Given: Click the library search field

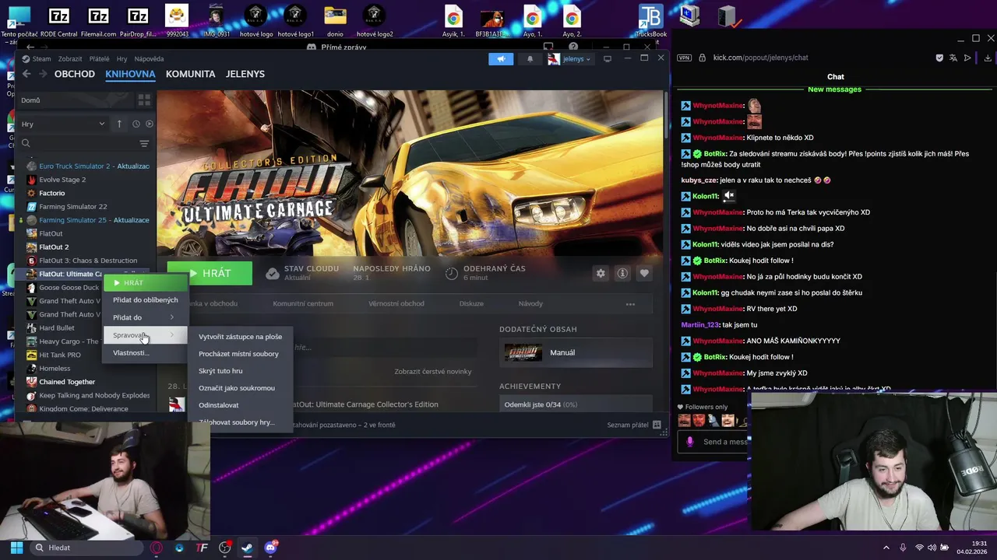Looking at the screenshot, I should point(78,143).
